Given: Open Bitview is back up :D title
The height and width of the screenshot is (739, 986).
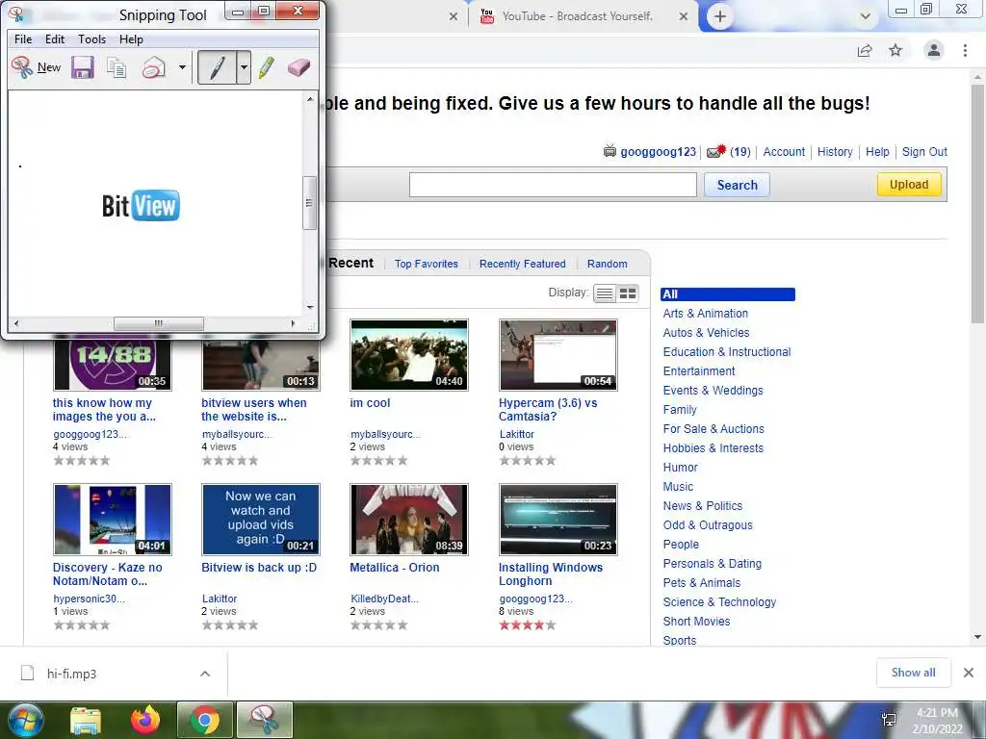Looking at the screenshot, I should click(258, 568).
